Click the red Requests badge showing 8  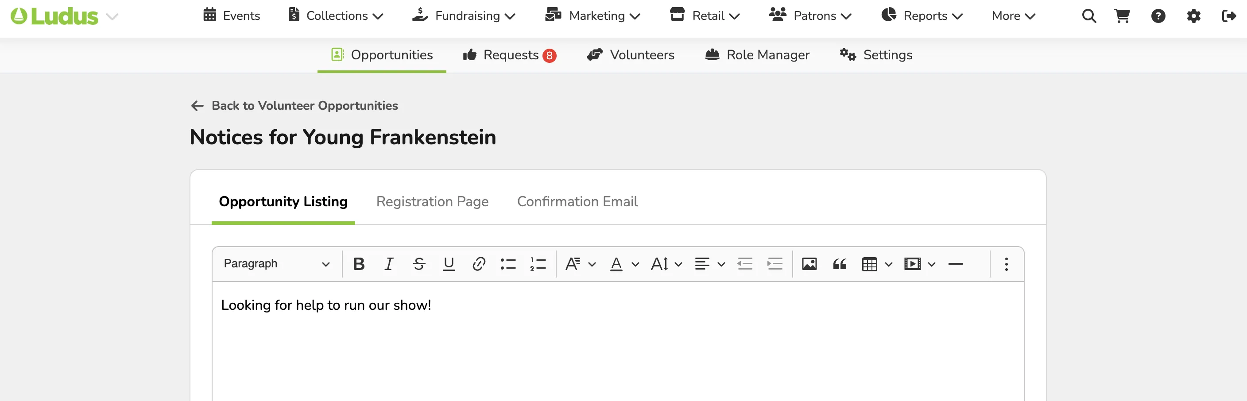550,56
